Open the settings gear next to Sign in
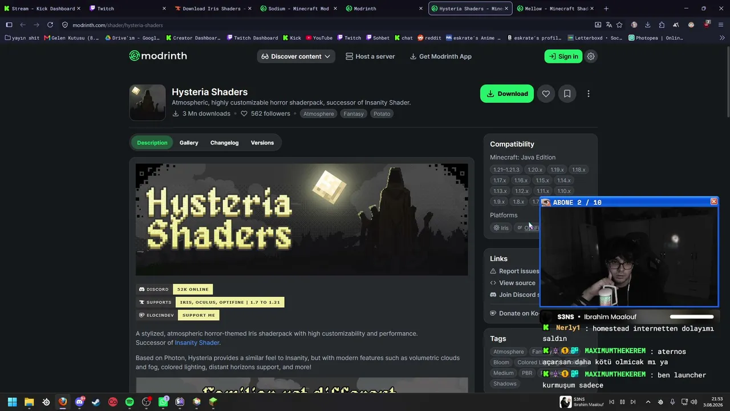The width and height of the screenshot is (730, 411). (591, 57)
